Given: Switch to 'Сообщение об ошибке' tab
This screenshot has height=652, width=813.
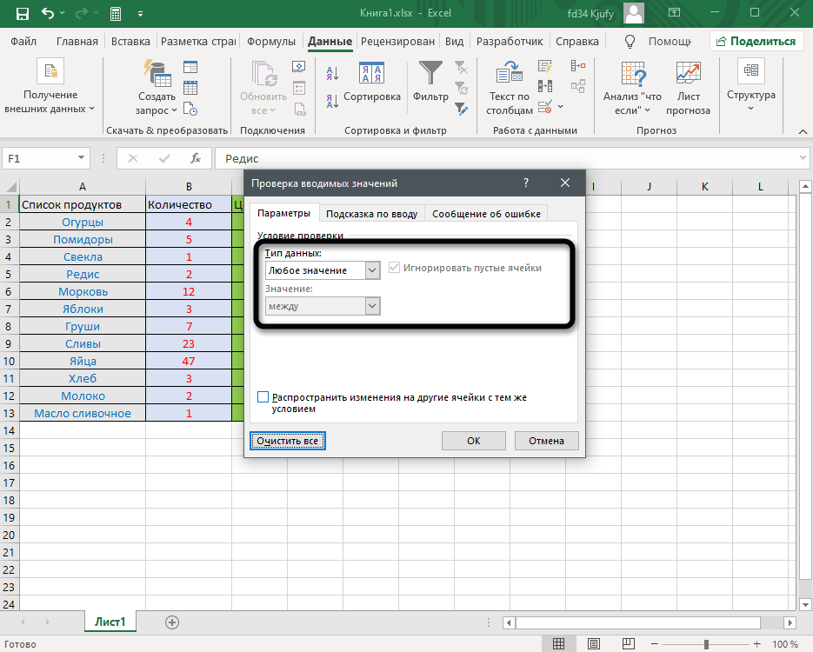Looking at the screenshot, I should tap(486, 214).
